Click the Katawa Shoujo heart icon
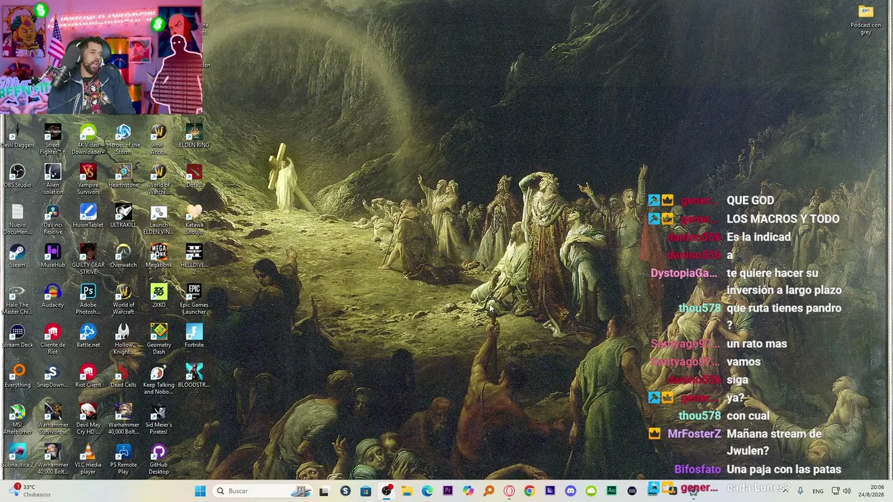The width and height of the screenshot is (893, 502). point(194,219)
